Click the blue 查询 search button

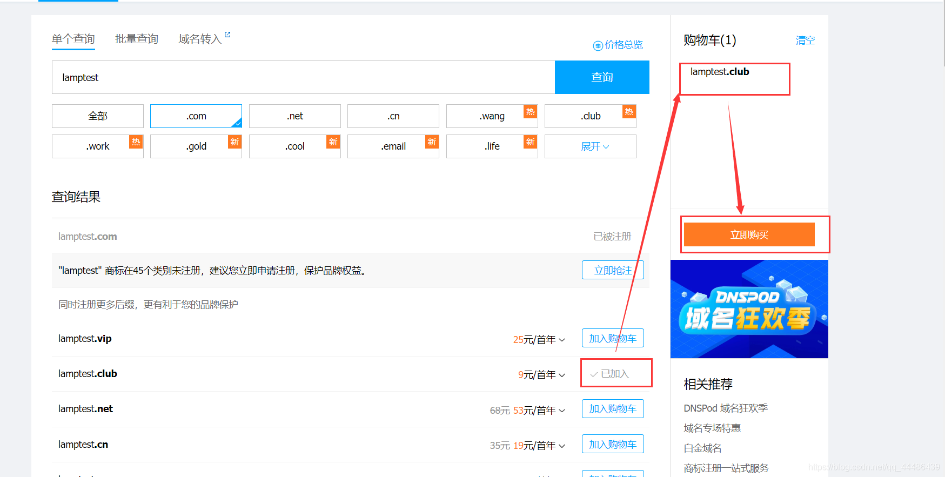[x=602, y=77]
